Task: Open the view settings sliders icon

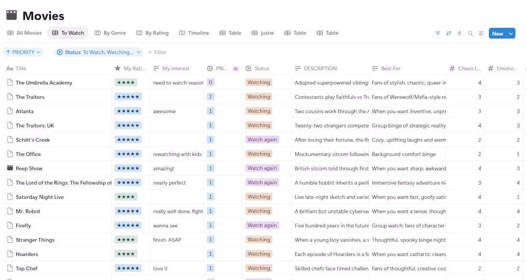Action: pyautogui.click(x=481, y=33)
